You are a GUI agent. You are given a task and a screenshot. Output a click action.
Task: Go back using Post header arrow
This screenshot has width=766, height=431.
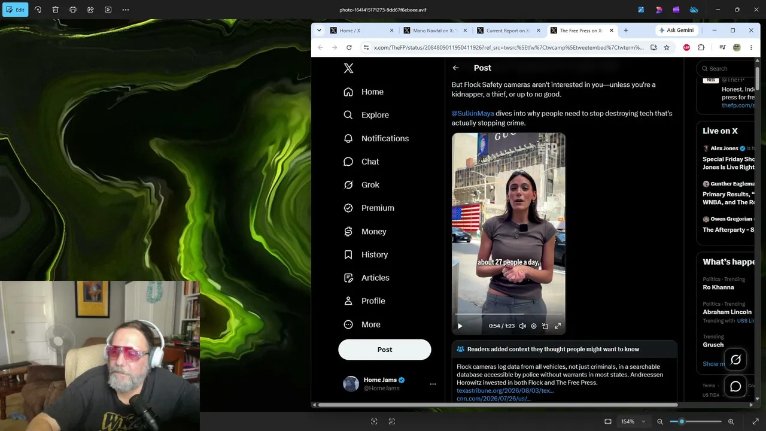click(456, 68)
